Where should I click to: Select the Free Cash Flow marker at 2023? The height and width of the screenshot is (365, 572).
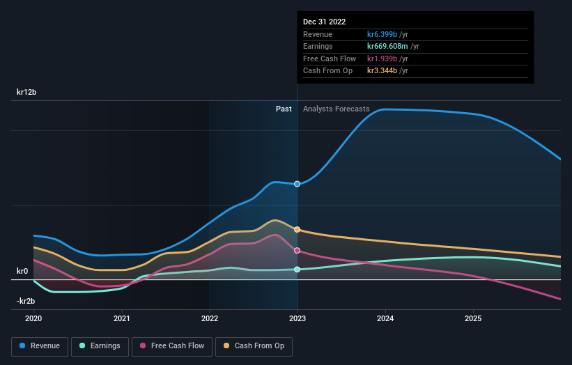point(297,251)
